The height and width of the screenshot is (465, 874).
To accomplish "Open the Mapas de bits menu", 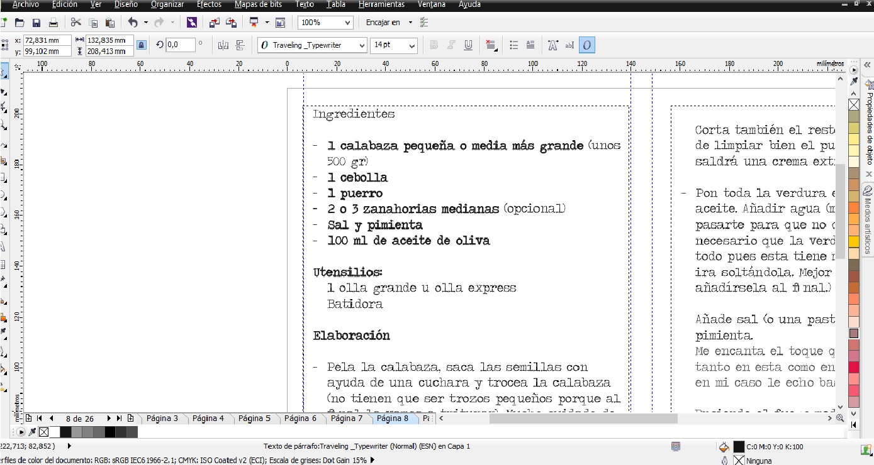I will (258, 4).
